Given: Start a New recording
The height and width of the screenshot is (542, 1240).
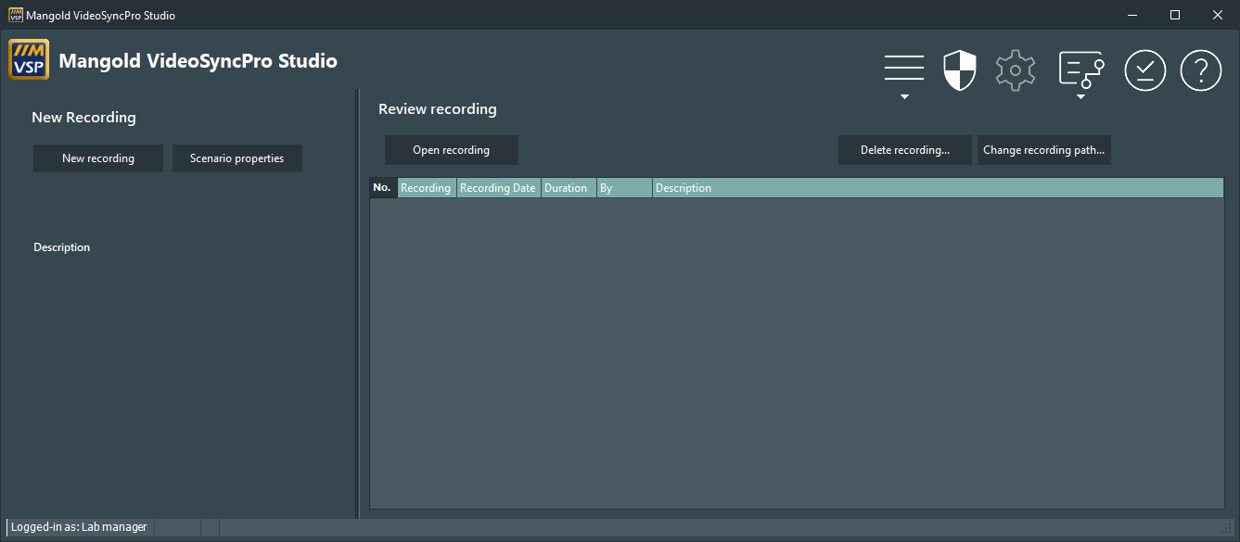Looking at the screenshot, I should 98,158.
